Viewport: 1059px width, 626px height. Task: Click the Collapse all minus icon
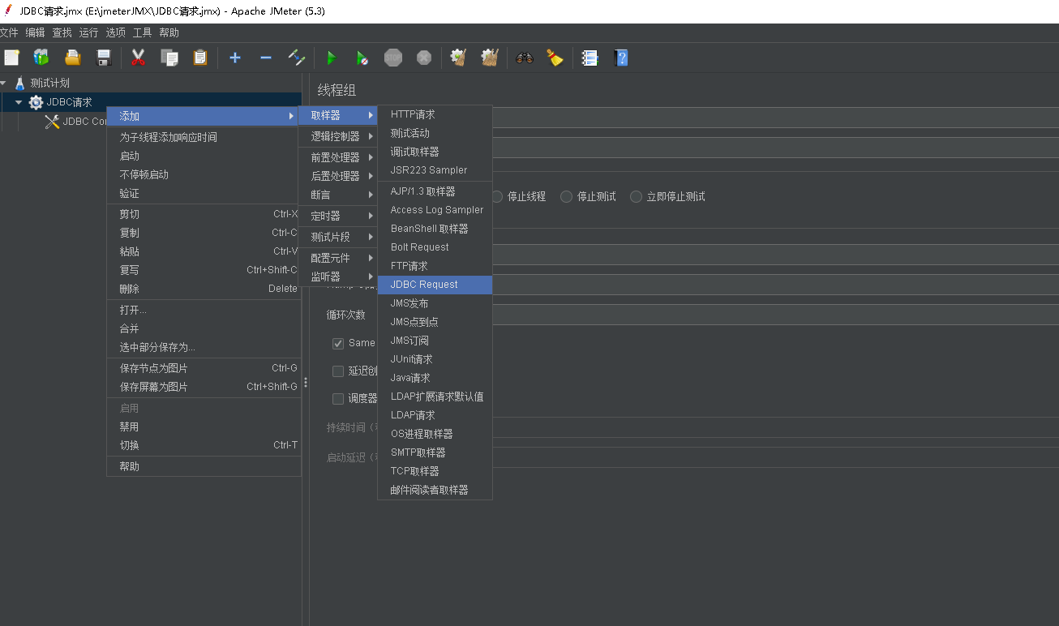(x=266, y=58)
